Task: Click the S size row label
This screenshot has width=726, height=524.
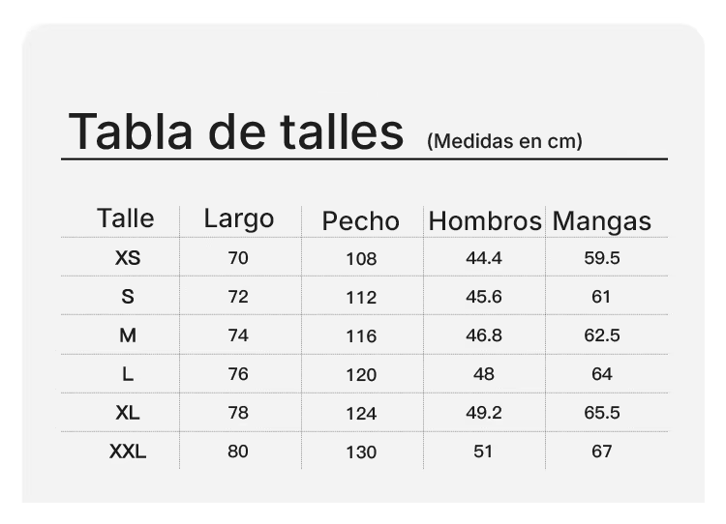Action: 128,297
